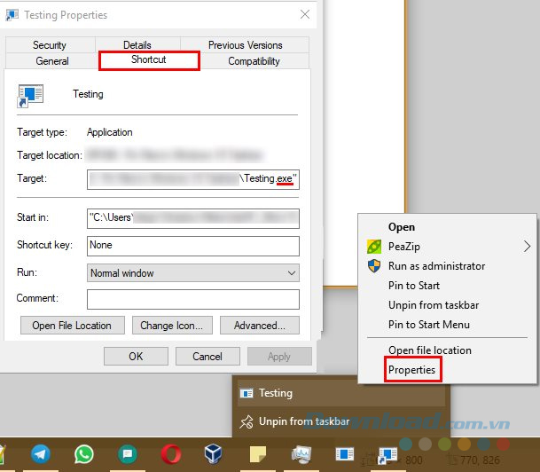Open Sticky Notes from the taskbar

click(x=258, y=454)
